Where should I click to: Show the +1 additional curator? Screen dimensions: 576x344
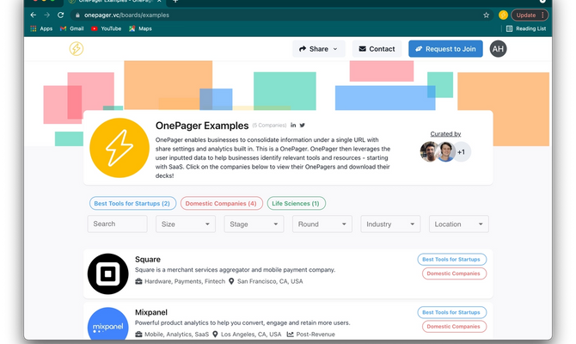(462, 151)
